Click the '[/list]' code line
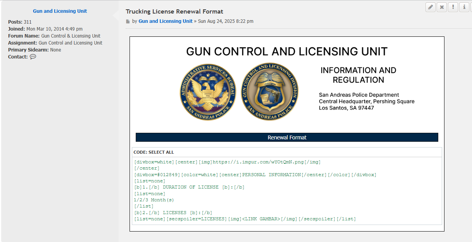The image size is (472, 242). (144, 206)
